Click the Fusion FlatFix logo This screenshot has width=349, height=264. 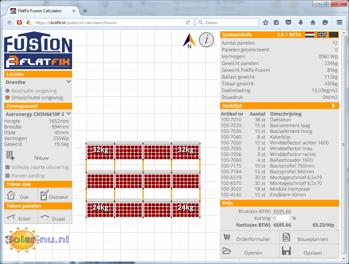[x=38, y=50]
